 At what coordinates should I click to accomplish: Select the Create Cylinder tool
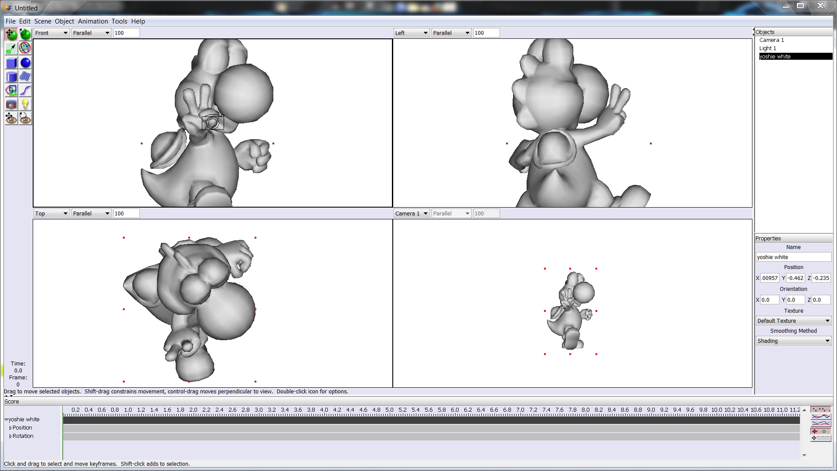pyautogui.click(x=11, y=77)
